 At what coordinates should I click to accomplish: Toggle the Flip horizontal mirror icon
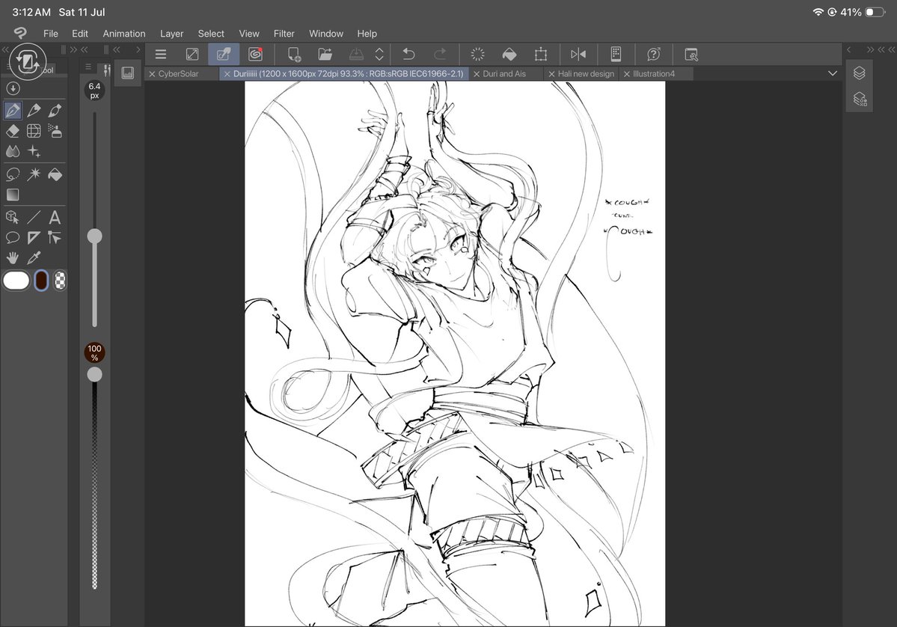tap(578, 55)
